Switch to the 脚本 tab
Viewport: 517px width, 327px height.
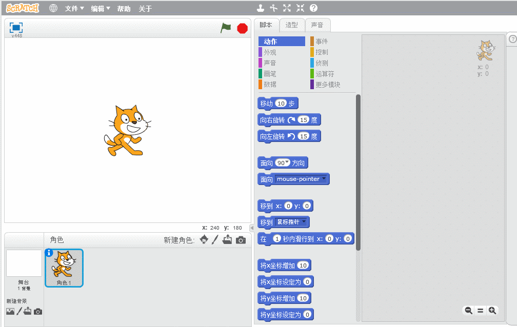(x=266, y=25)
